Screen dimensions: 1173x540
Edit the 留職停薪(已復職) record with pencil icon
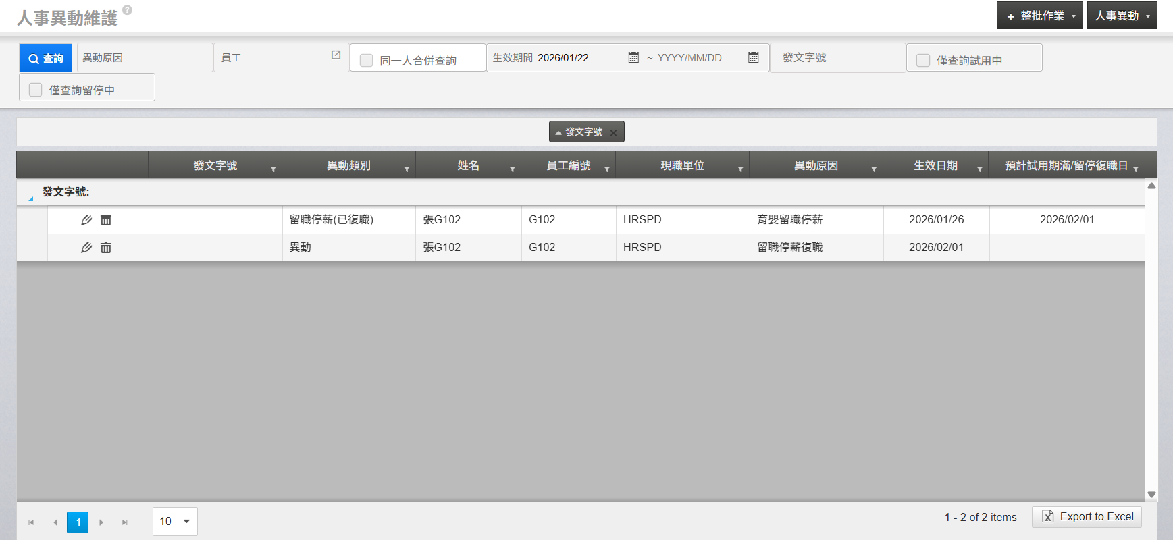(x=86, y=220)
